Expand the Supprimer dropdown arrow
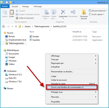 63,18
